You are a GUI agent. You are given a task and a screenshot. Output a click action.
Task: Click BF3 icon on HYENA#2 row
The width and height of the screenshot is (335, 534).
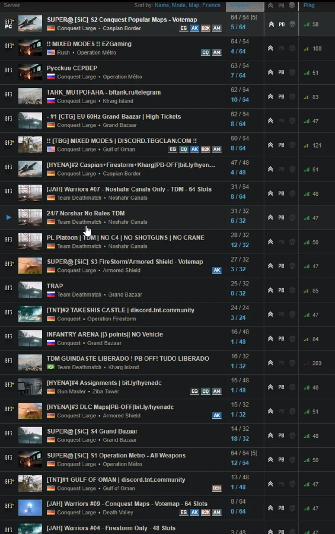(9, 167)
